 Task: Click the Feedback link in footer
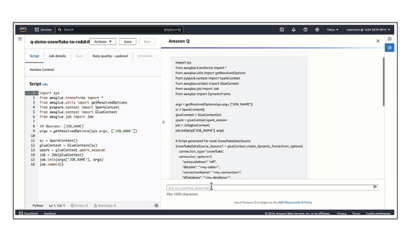(50, 213)
